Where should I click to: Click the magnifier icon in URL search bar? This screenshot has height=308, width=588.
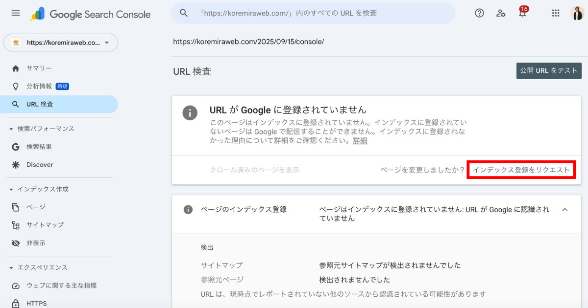184,13
